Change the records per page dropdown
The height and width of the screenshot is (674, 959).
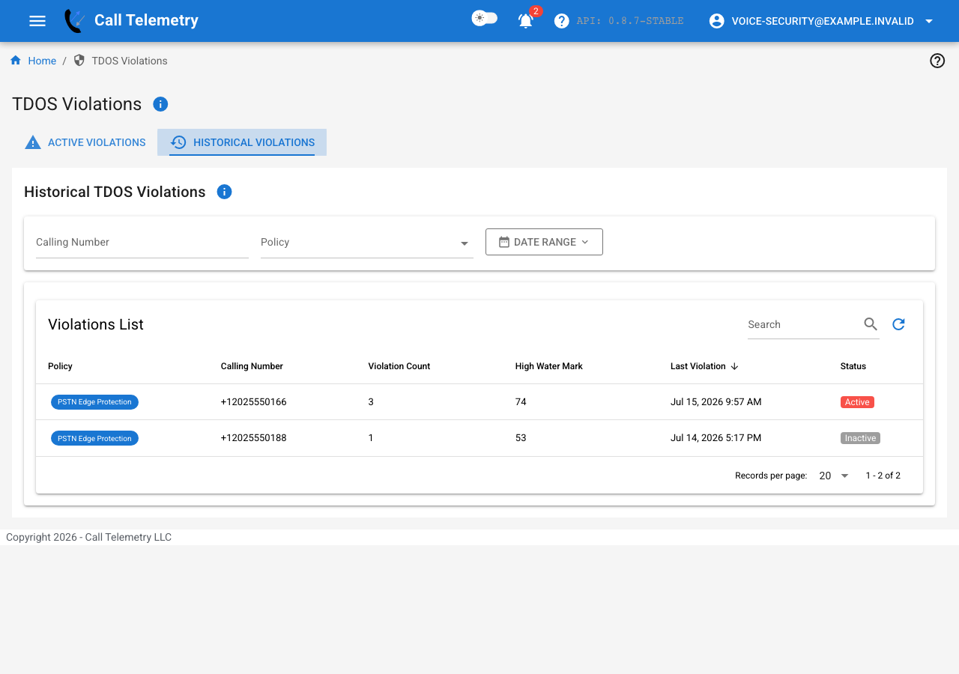[833, 476]
